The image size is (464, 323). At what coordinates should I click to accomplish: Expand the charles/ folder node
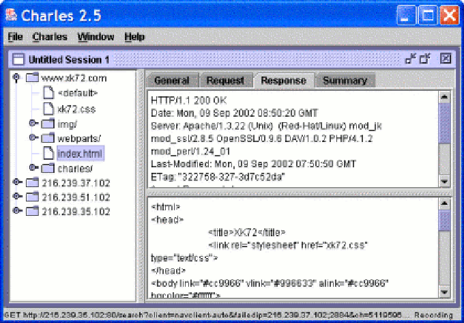click(x=33, y=168)
